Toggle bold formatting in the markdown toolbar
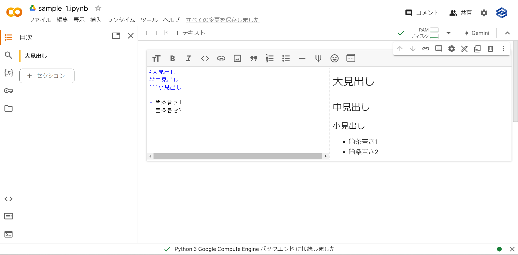 172,58
